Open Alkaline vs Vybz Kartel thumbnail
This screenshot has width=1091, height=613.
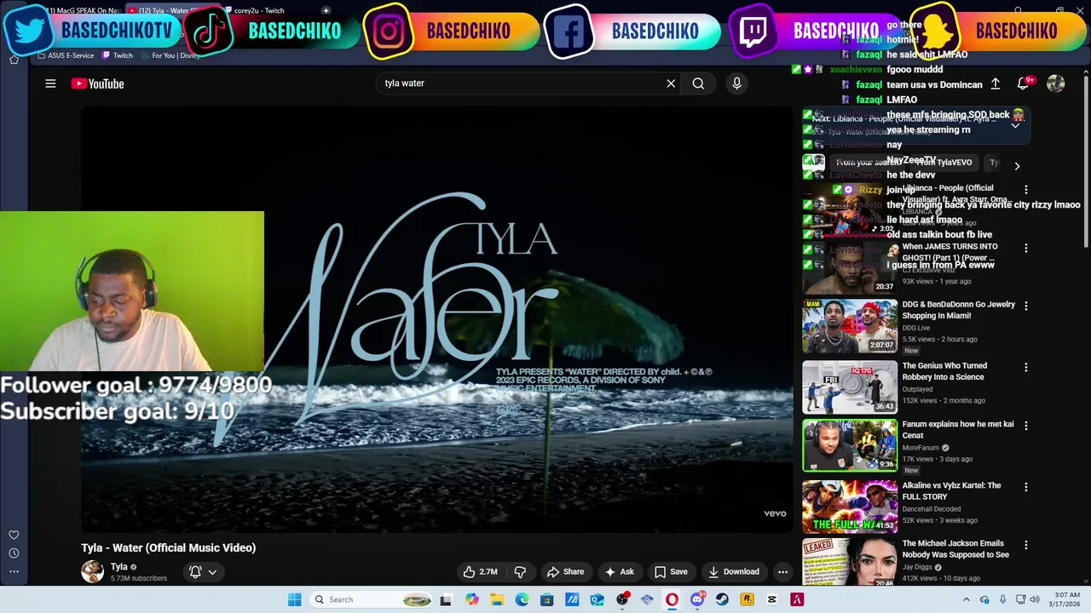[850, 506]
